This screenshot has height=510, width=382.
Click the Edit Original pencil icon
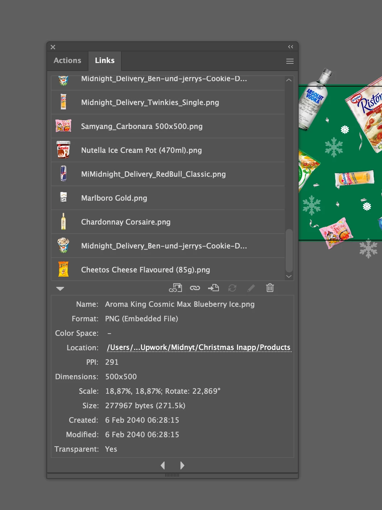251,288
